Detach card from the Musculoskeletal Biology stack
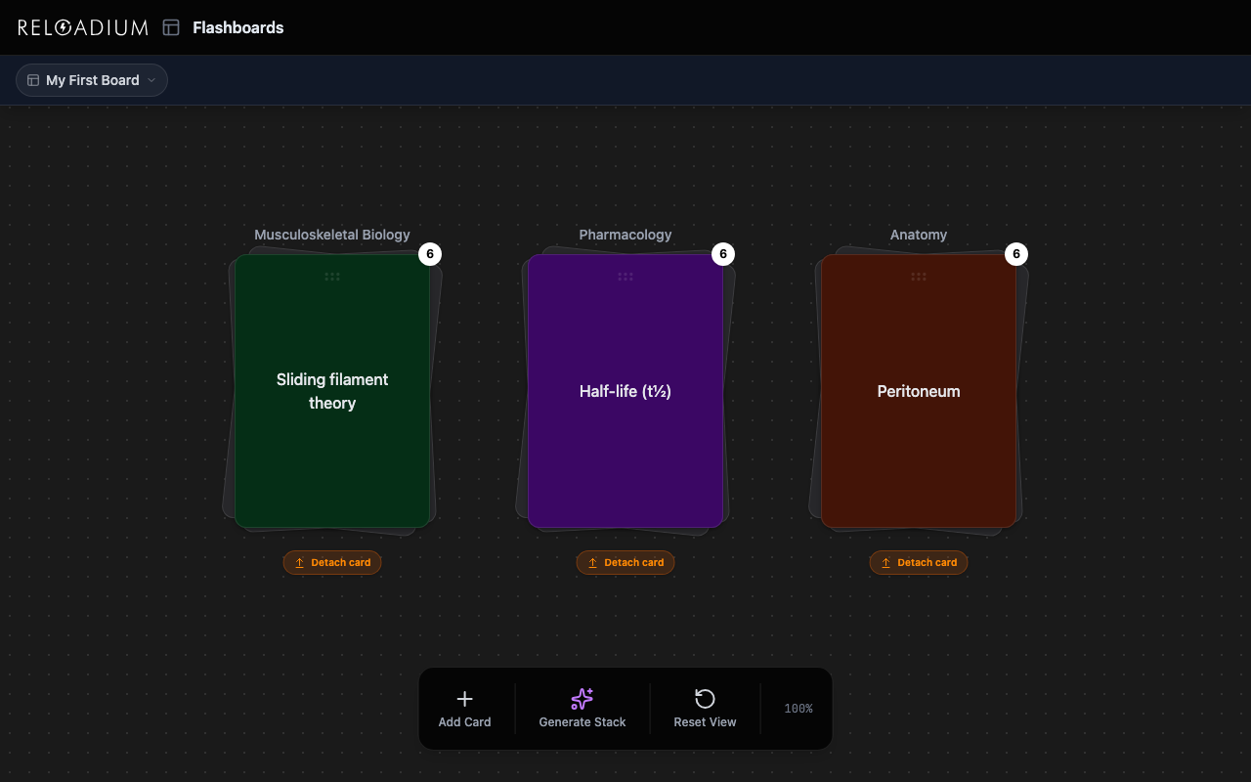 click(332, 562)
